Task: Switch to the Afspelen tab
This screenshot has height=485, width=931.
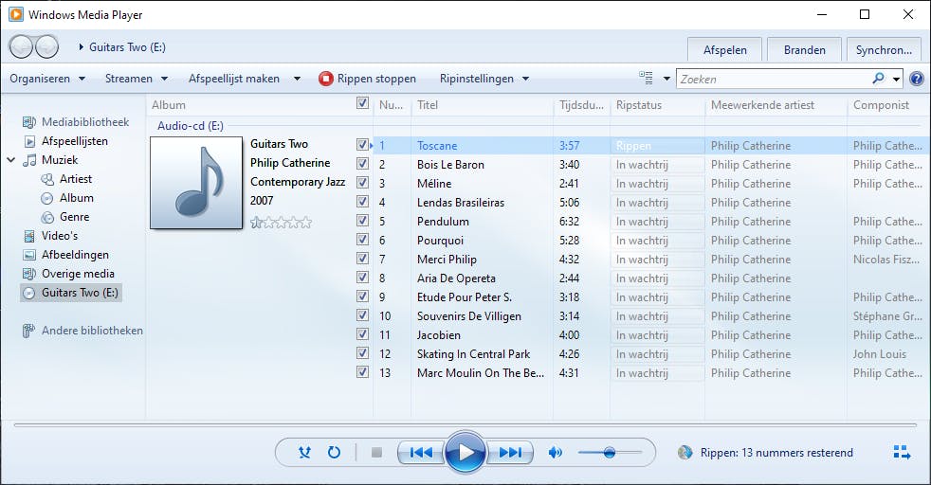Action: [x=725, y=50]
